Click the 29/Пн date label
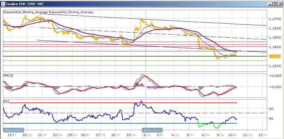This screenshot has height=139, width=284. tap(131, 135)
